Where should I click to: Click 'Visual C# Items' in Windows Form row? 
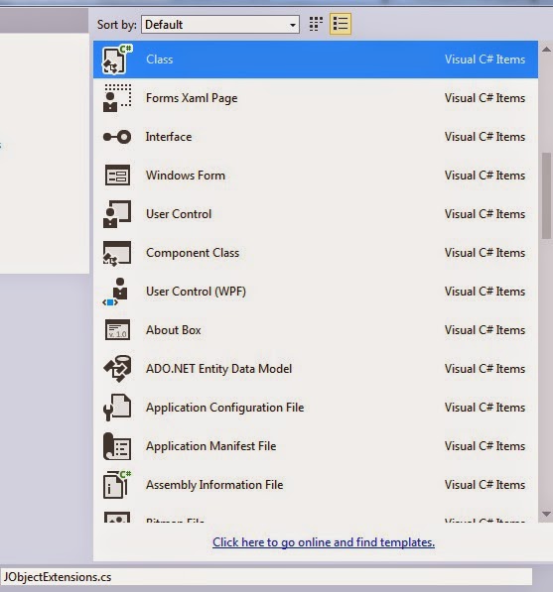(484, 176)
